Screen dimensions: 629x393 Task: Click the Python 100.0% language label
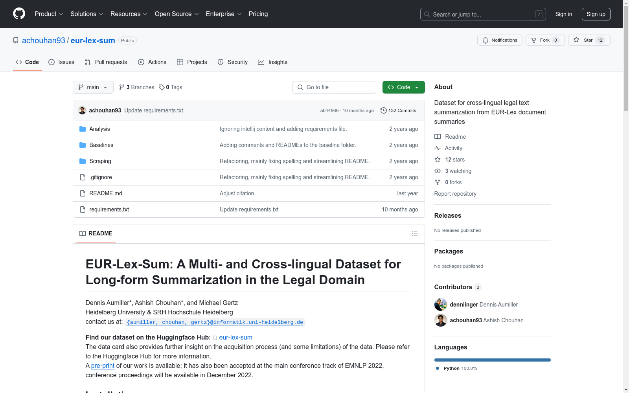[x=456, y=368]
